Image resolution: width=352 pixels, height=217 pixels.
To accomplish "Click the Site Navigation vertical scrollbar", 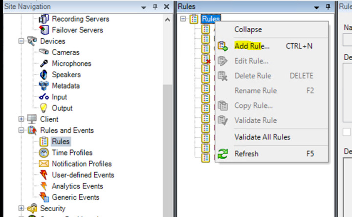I will coord(167,122).
